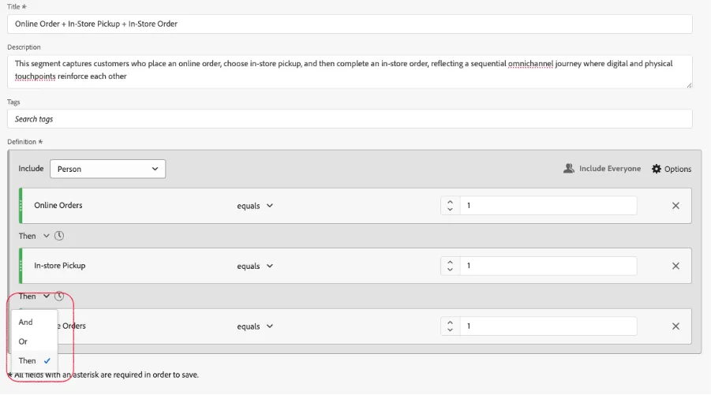Screen dimensions: 711x395
Task: Click the Search tags field
Action: coord(350,119)
